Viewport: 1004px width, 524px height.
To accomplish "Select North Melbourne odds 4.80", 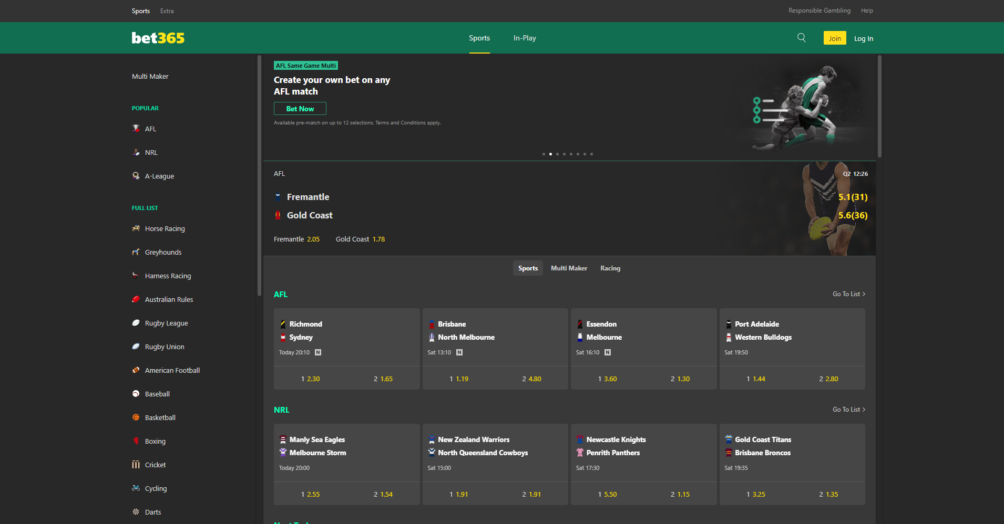I will point(531,379).
